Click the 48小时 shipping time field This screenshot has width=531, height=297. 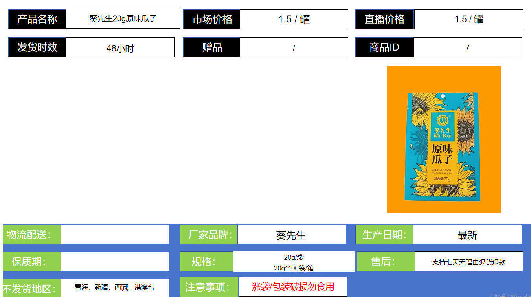120,48
